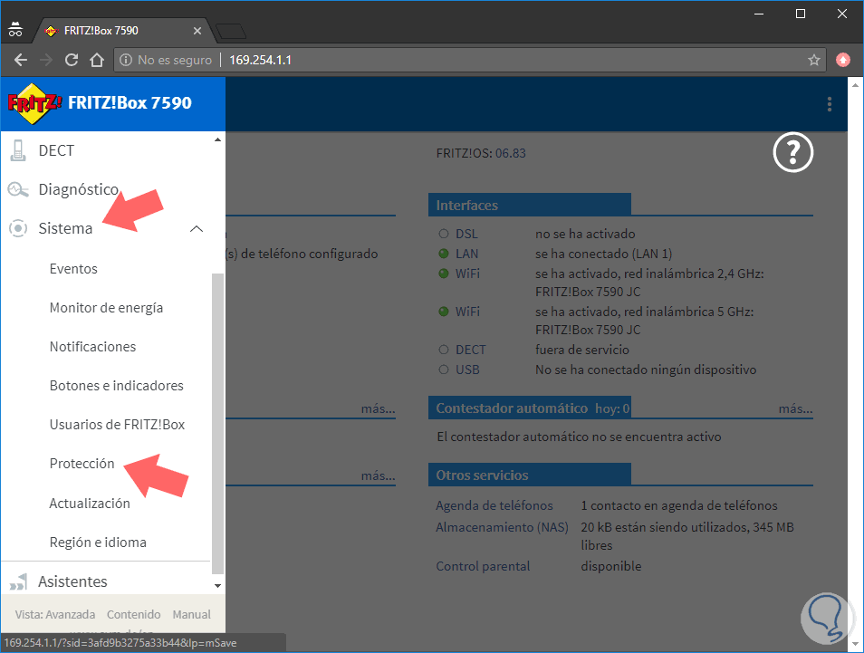The height and width of the screenshot is (653, 864).
Task: Click the DSL interface link
Action: (x=466, y=234)
